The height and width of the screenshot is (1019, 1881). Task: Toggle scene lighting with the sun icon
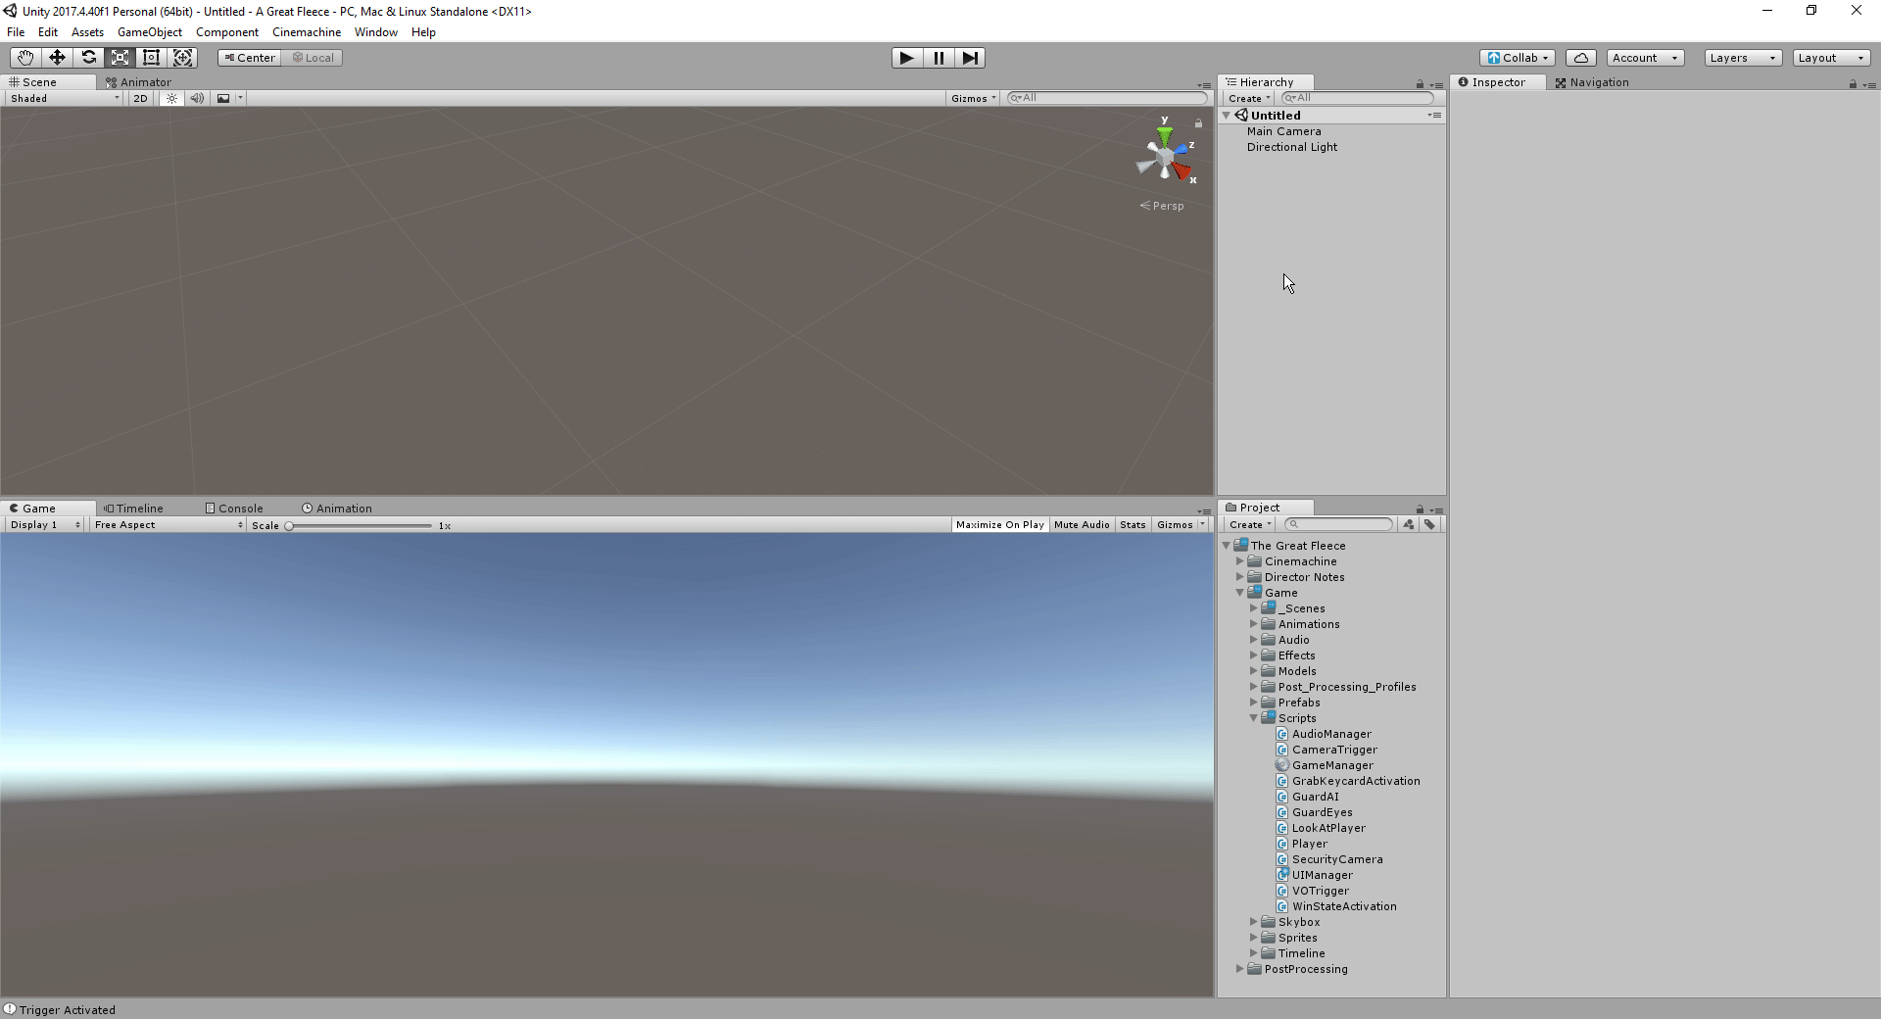pos(171,98)
